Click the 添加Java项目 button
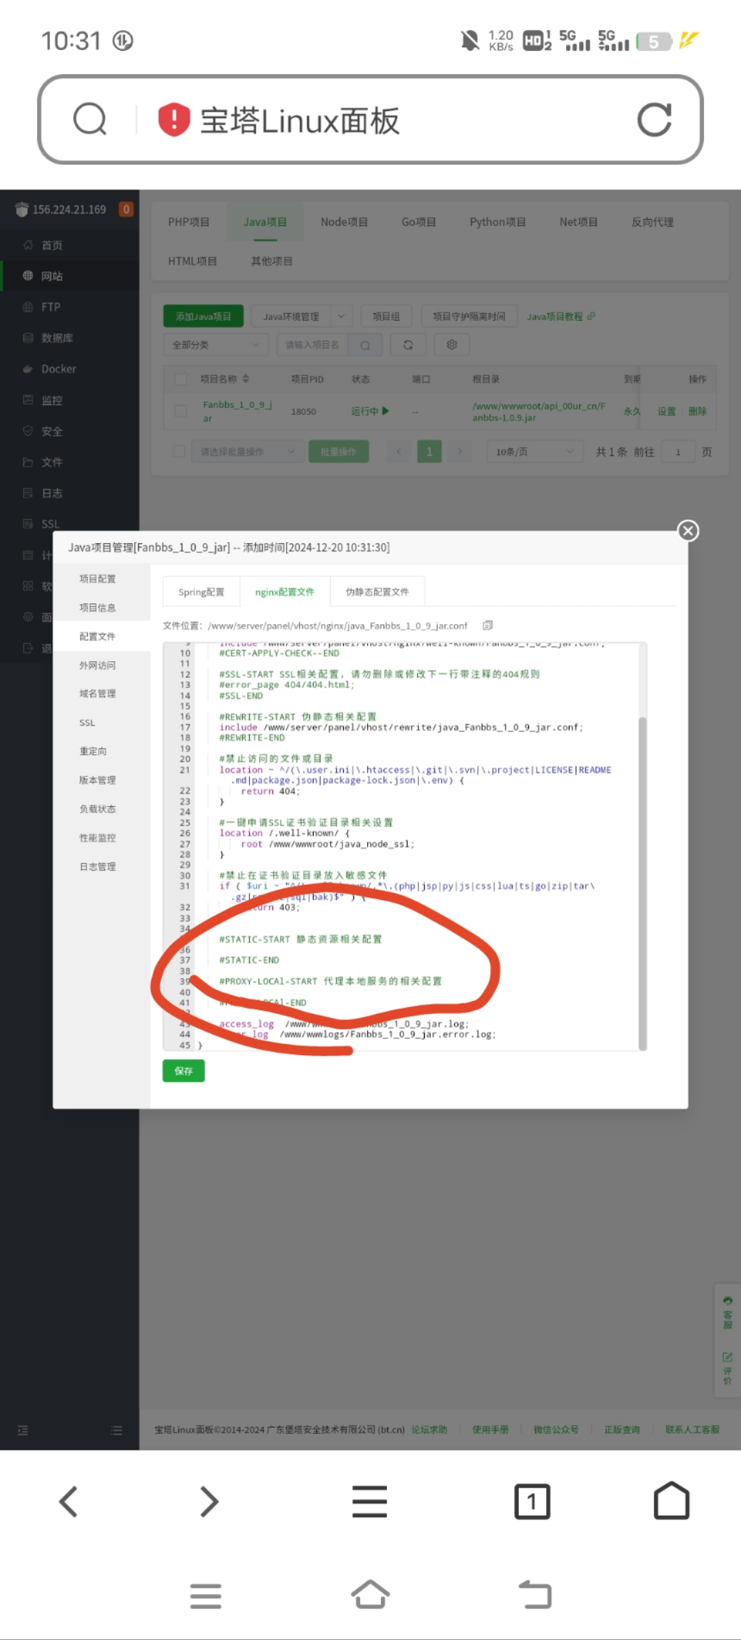This screenshot has height=1640, width=741. (203, 316)
